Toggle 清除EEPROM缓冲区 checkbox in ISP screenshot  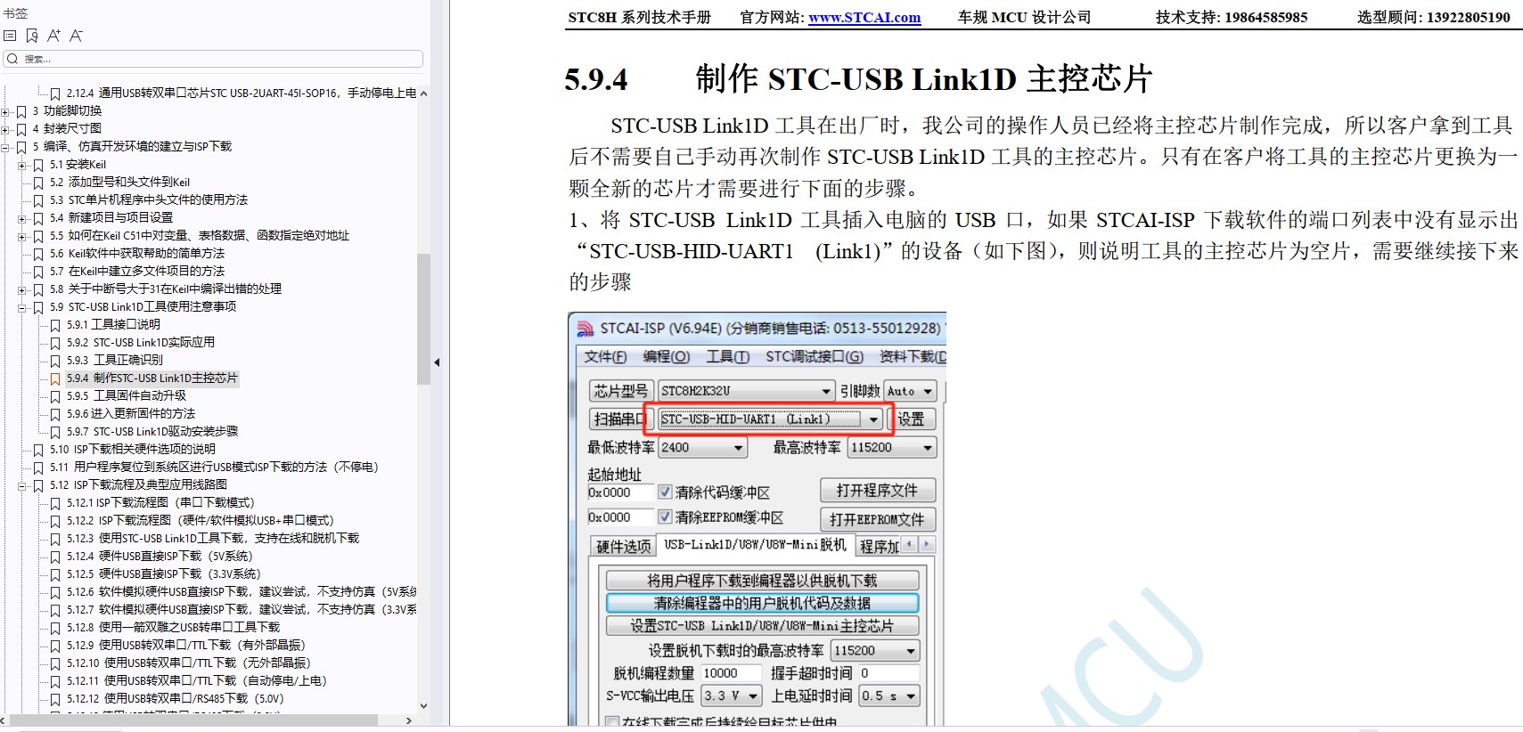pos(665,516)
